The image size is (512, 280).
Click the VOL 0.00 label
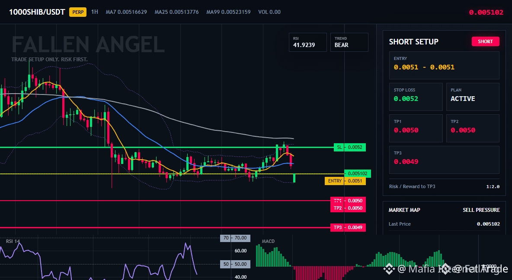point(269,12)
